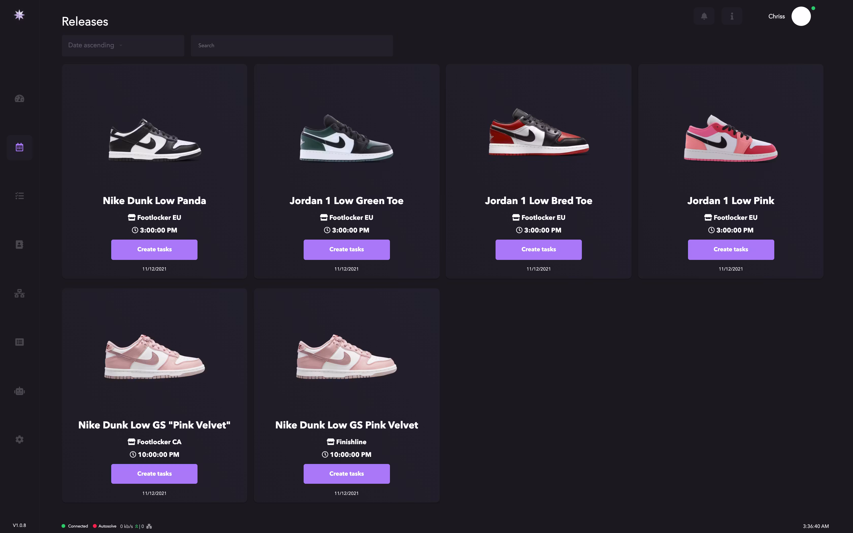853x533 pixels.
Task: Click the info icon button
Action: pos(732,16)
